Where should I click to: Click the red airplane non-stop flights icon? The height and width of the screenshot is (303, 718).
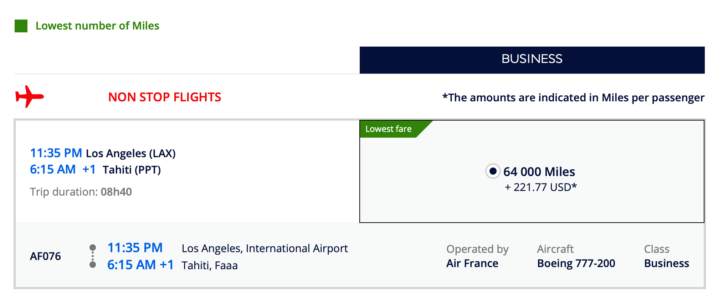click(30, 97)
